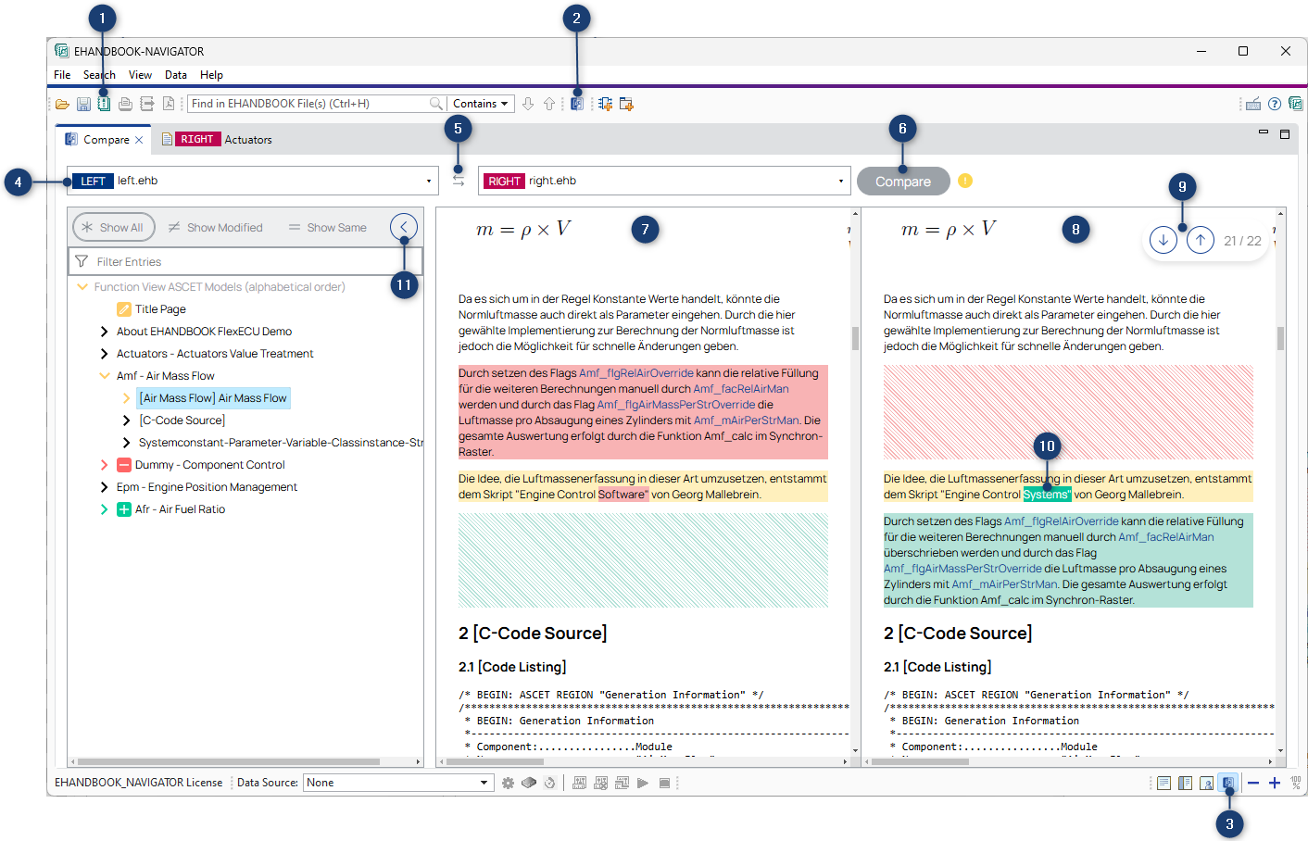Switch to the RIGHT Actuators tab
The image size is (1308, 841).
219,140
